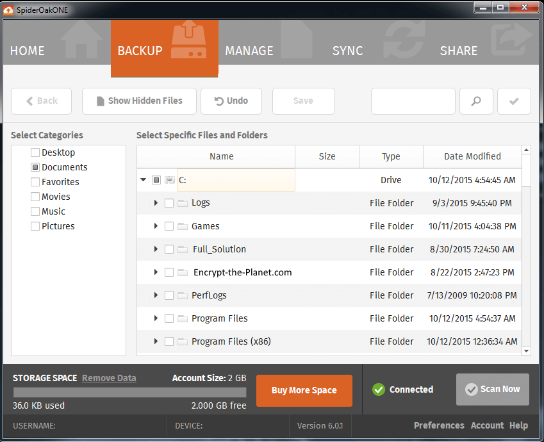Select the Full_Solution folder checkbox
The height and width of the screenshot is (442, 544).
(169, 249)
